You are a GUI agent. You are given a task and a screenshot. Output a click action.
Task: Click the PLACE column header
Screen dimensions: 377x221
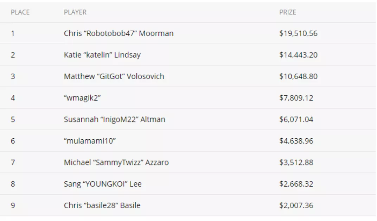click(x=20, y=12)
